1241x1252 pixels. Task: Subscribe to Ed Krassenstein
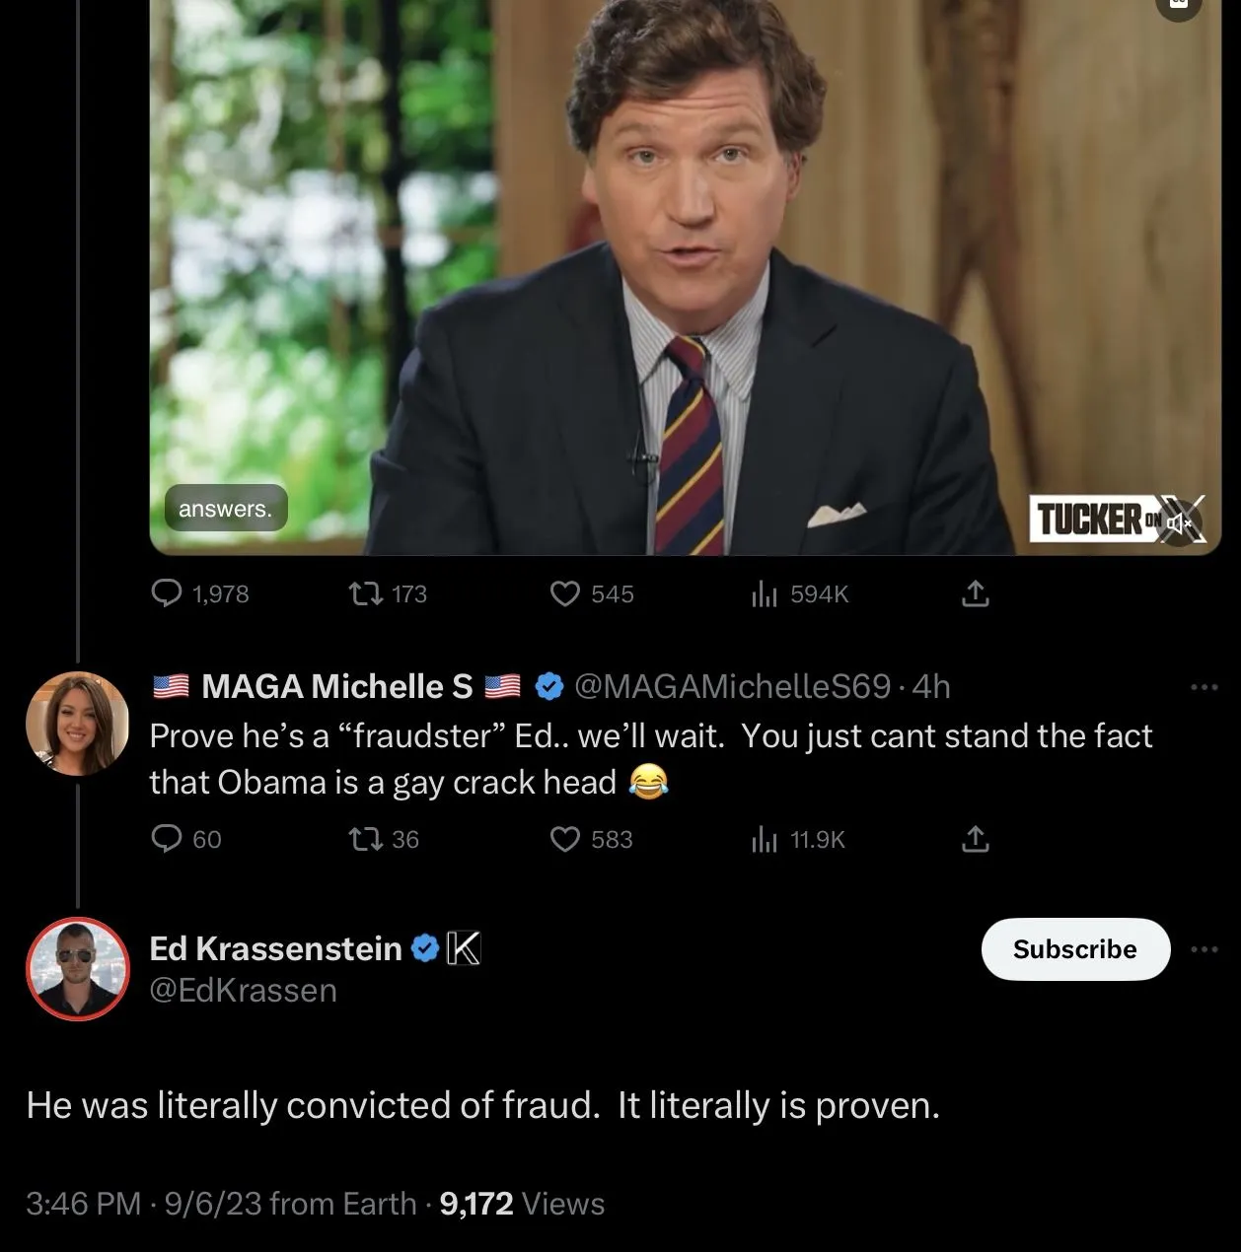coord(1075,948)
